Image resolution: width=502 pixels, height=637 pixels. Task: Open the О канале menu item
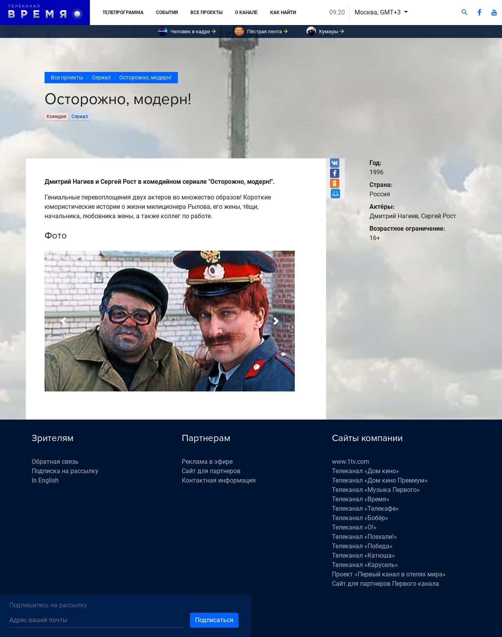tap(246, 13)
